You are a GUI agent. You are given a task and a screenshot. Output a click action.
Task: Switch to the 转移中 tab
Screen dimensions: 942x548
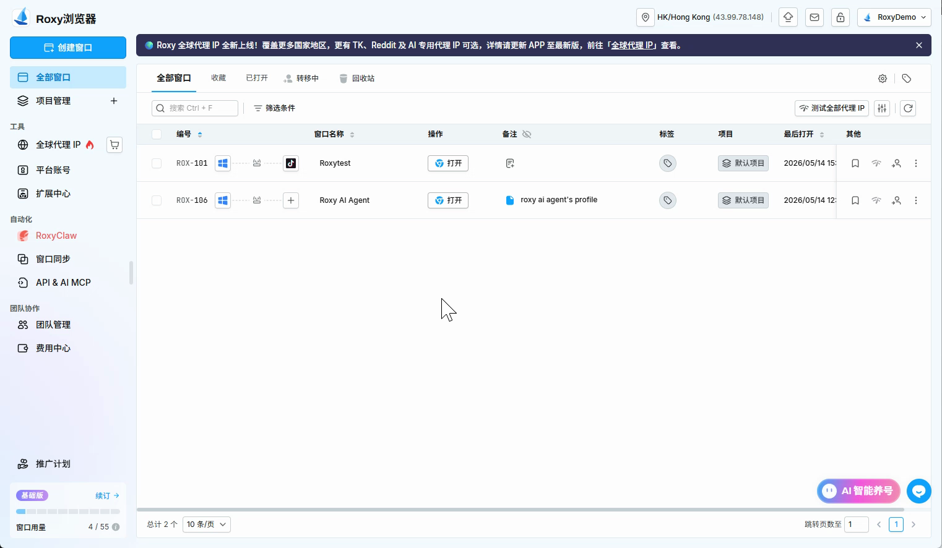point(301,79)
